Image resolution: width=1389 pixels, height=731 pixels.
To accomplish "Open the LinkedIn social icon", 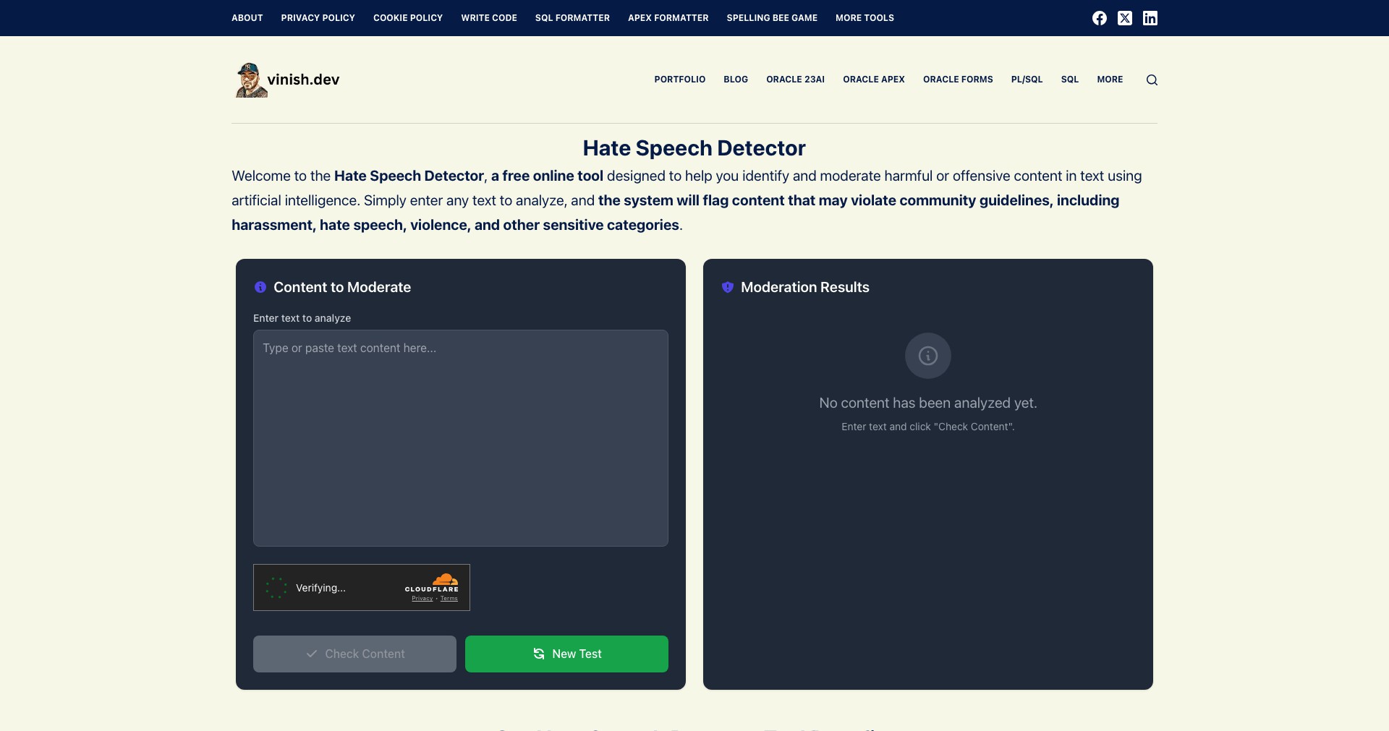I will pyautogui.click(x=1150, y=18).
